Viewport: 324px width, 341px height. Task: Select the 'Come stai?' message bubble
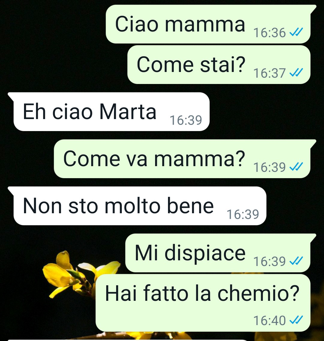[x=219, y=64]
